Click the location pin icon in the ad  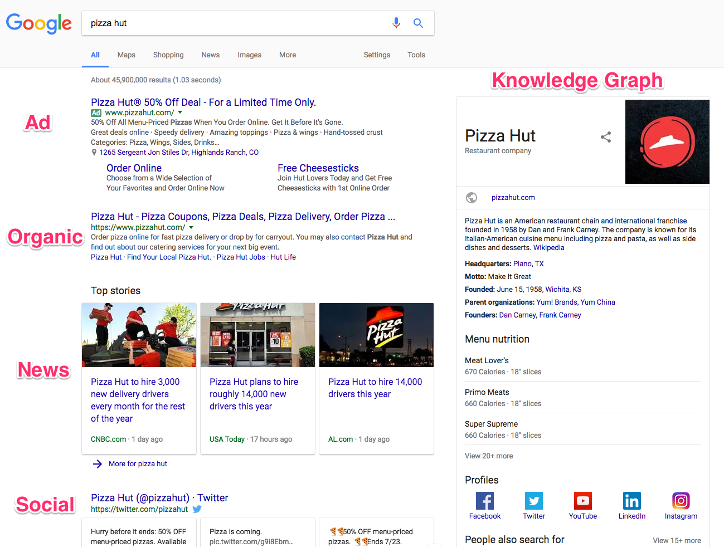pos(94,152)
